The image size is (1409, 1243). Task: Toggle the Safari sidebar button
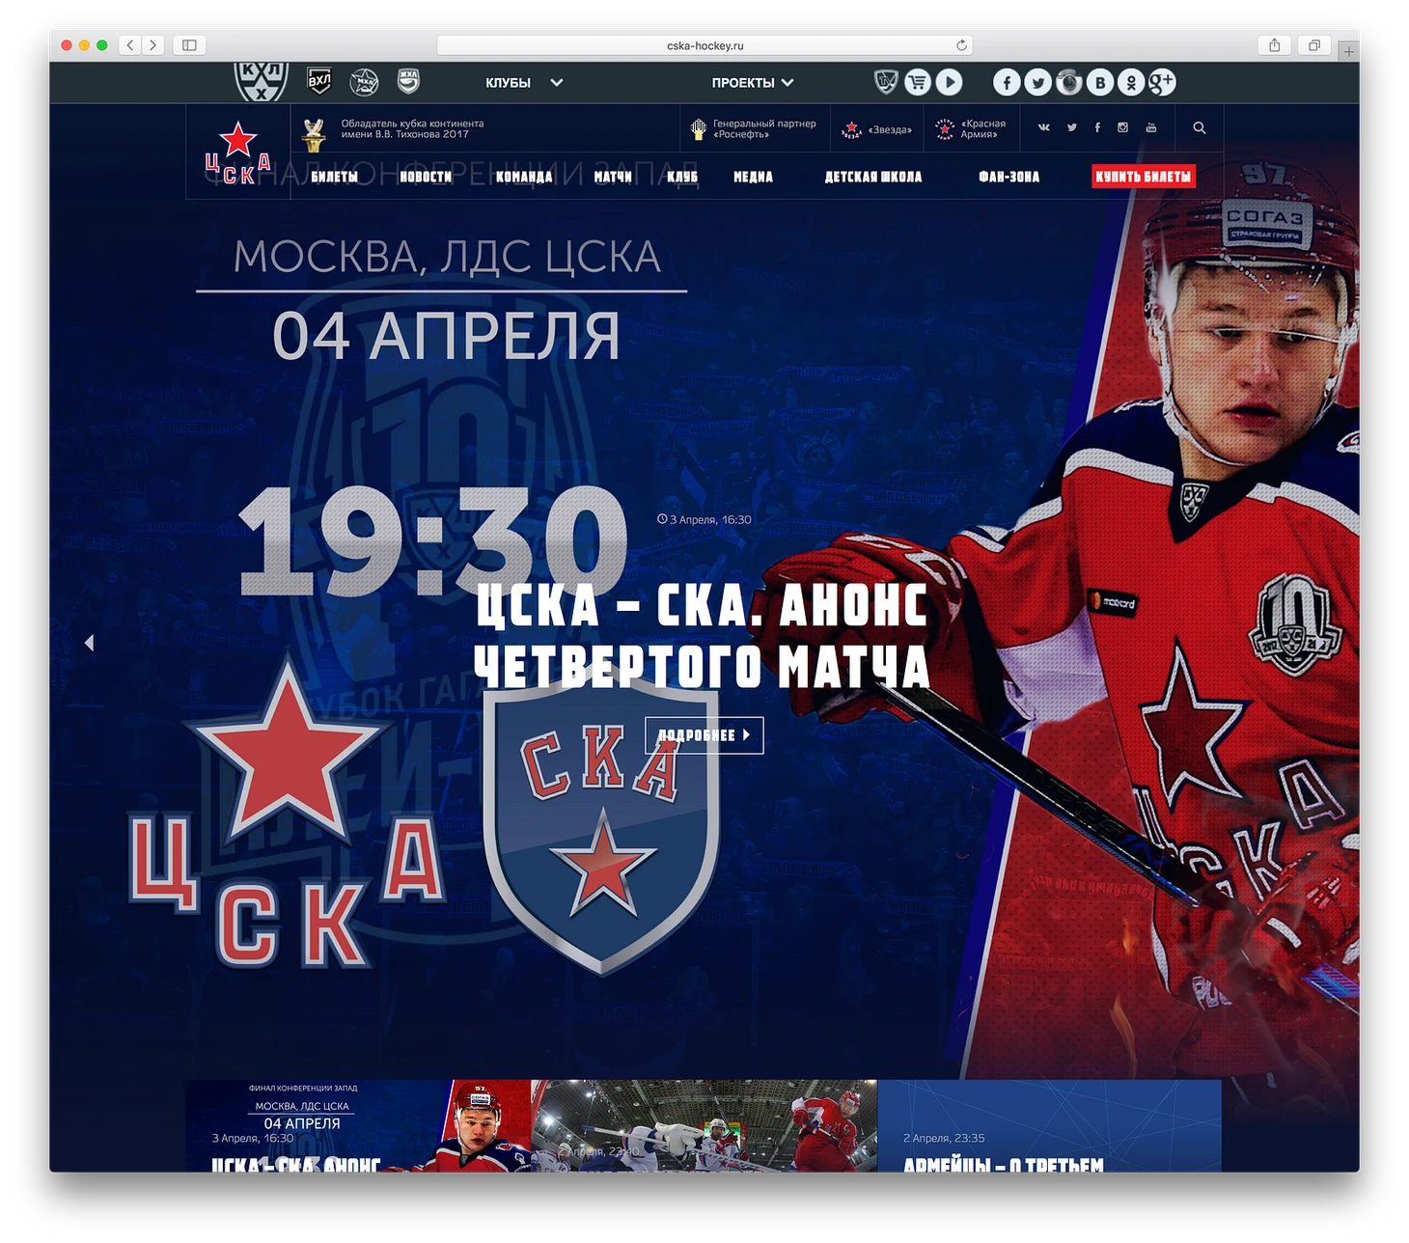[190, 45]
